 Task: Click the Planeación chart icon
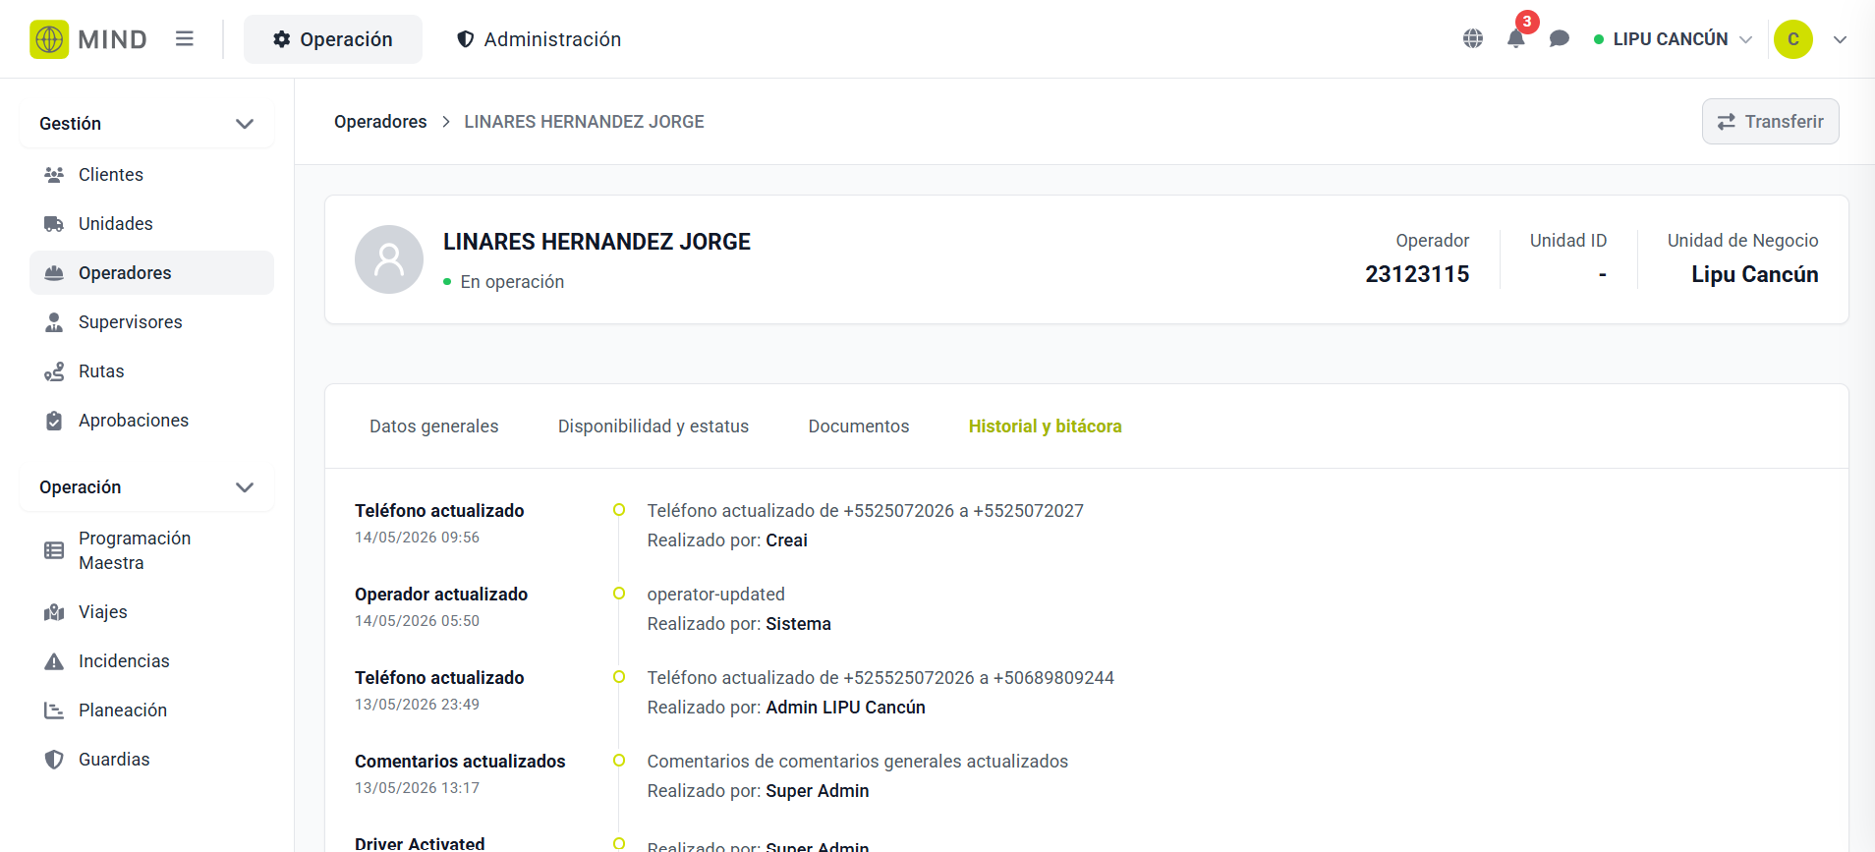[54, 710]
